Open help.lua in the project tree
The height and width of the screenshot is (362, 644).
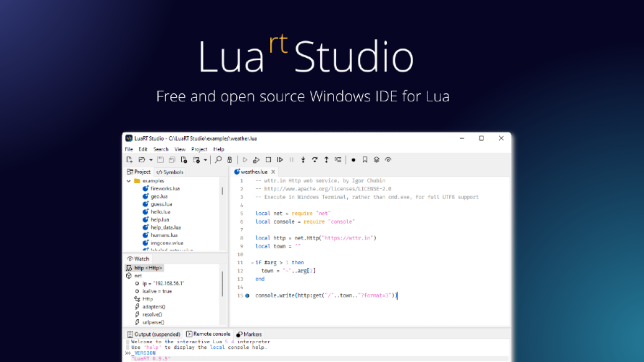coord(160,220)
